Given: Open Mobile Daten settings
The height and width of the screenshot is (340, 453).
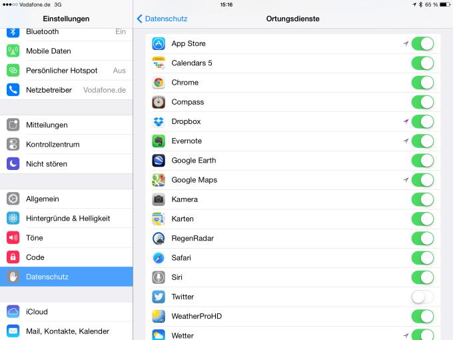Looking at the screenshot, I should [67, 51].
